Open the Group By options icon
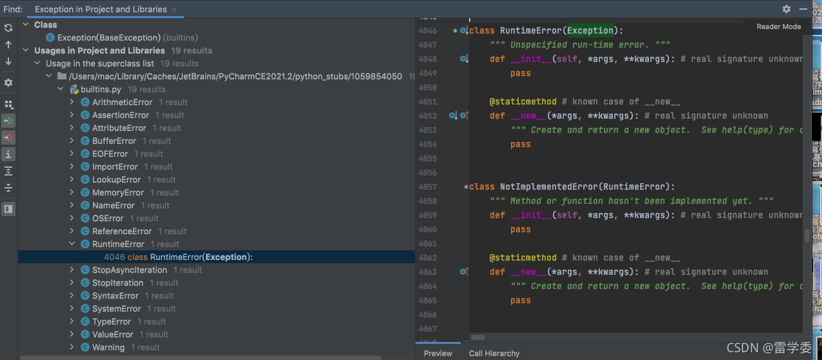This screenshot has width=822, height=360. 8,104
